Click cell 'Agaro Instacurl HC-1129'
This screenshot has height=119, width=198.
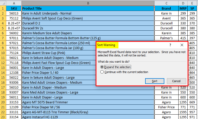[x=88, y=117]
